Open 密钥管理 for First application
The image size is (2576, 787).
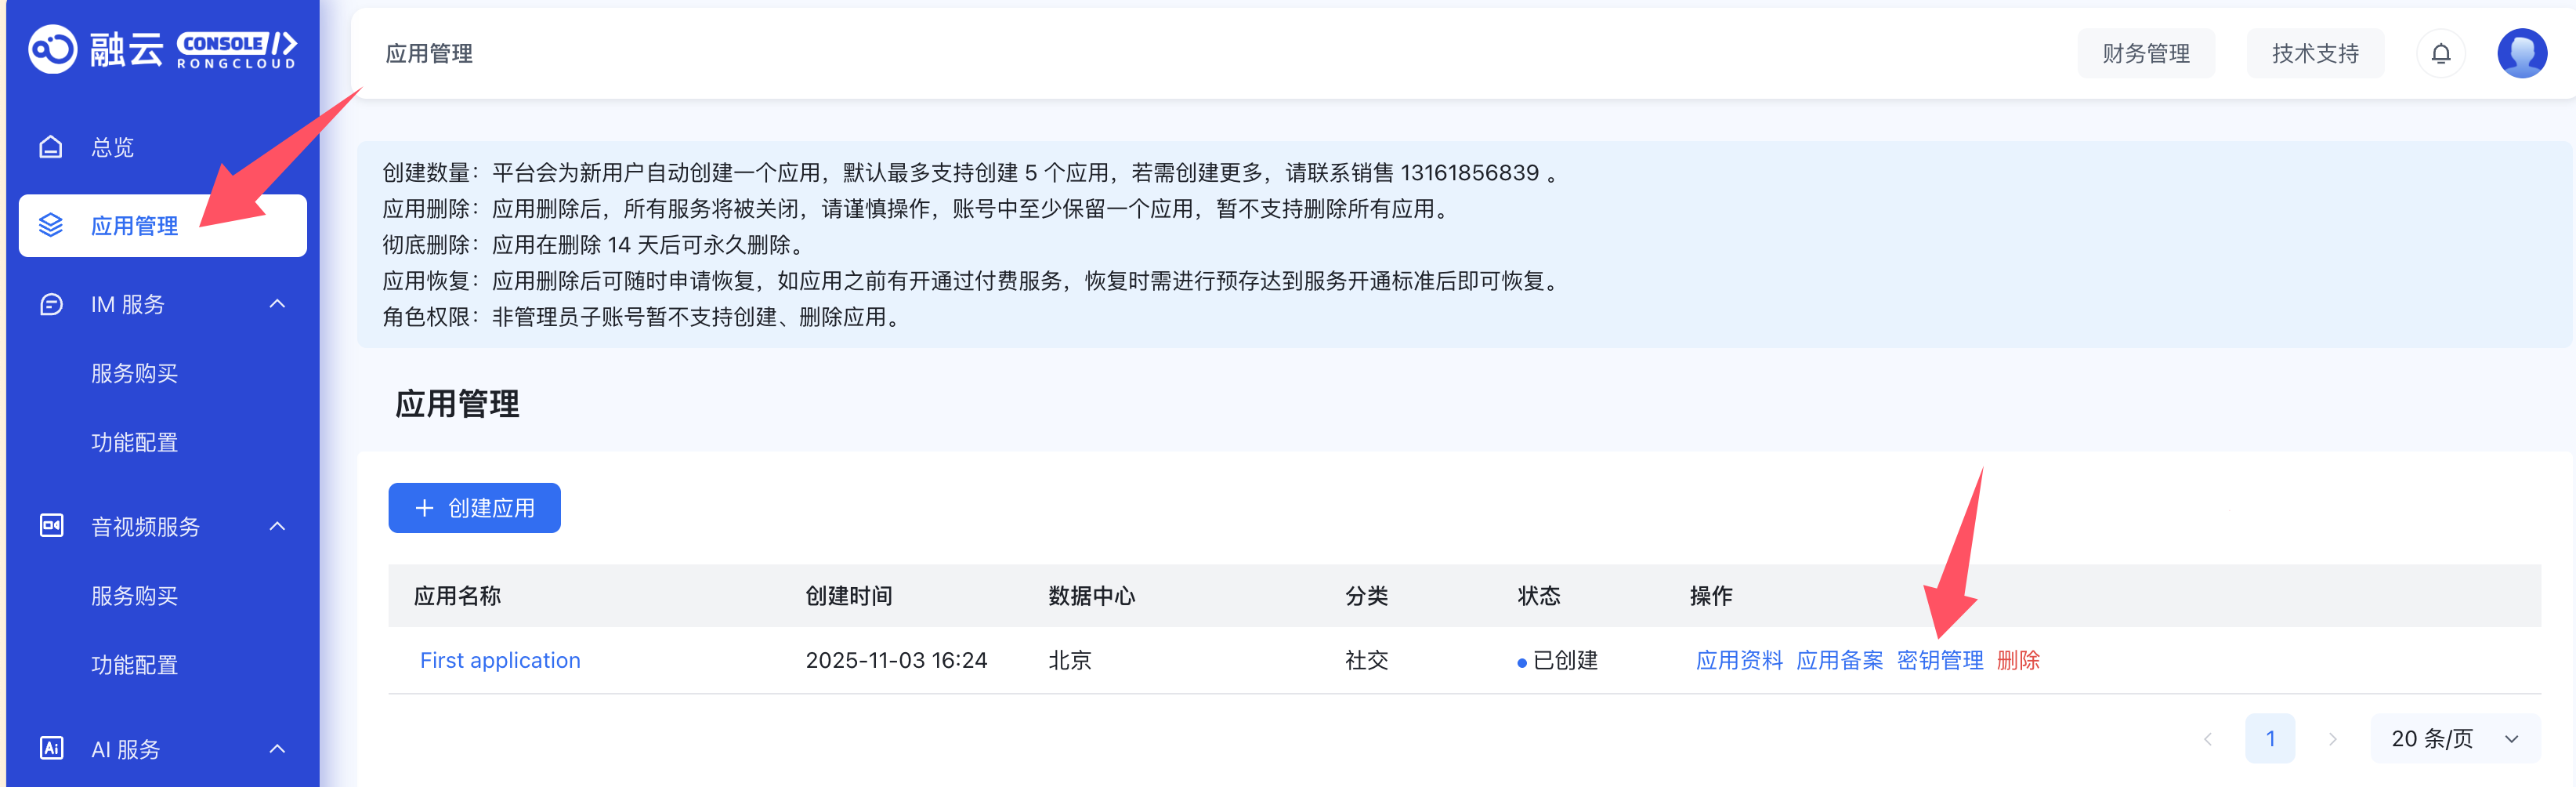1939,661
